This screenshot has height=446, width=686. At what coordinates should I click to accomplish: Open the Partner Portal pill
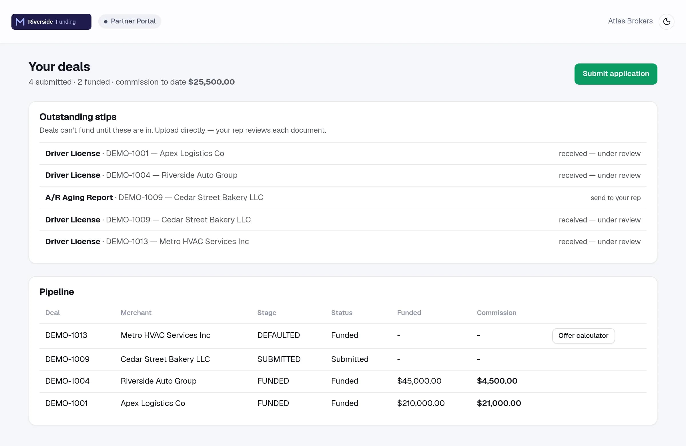pyautogui.click(x=130, y=21)
